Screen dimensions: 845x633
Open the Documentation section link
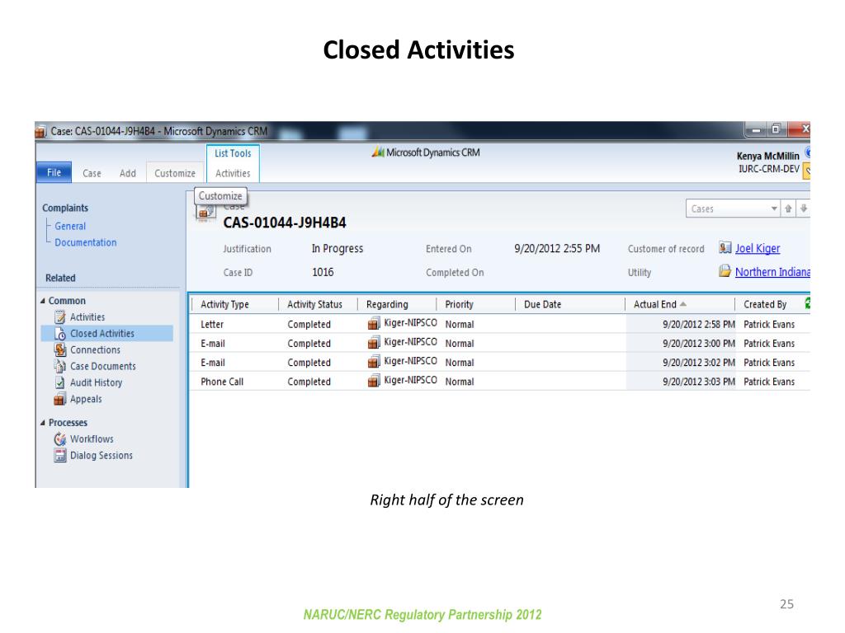(86, 242)
